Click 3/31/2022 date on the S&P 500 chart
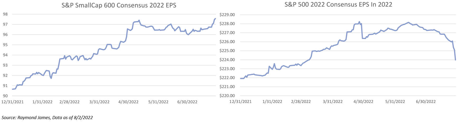Image resolution: width=462 pixels, height=122 pixels. [333, 102]
